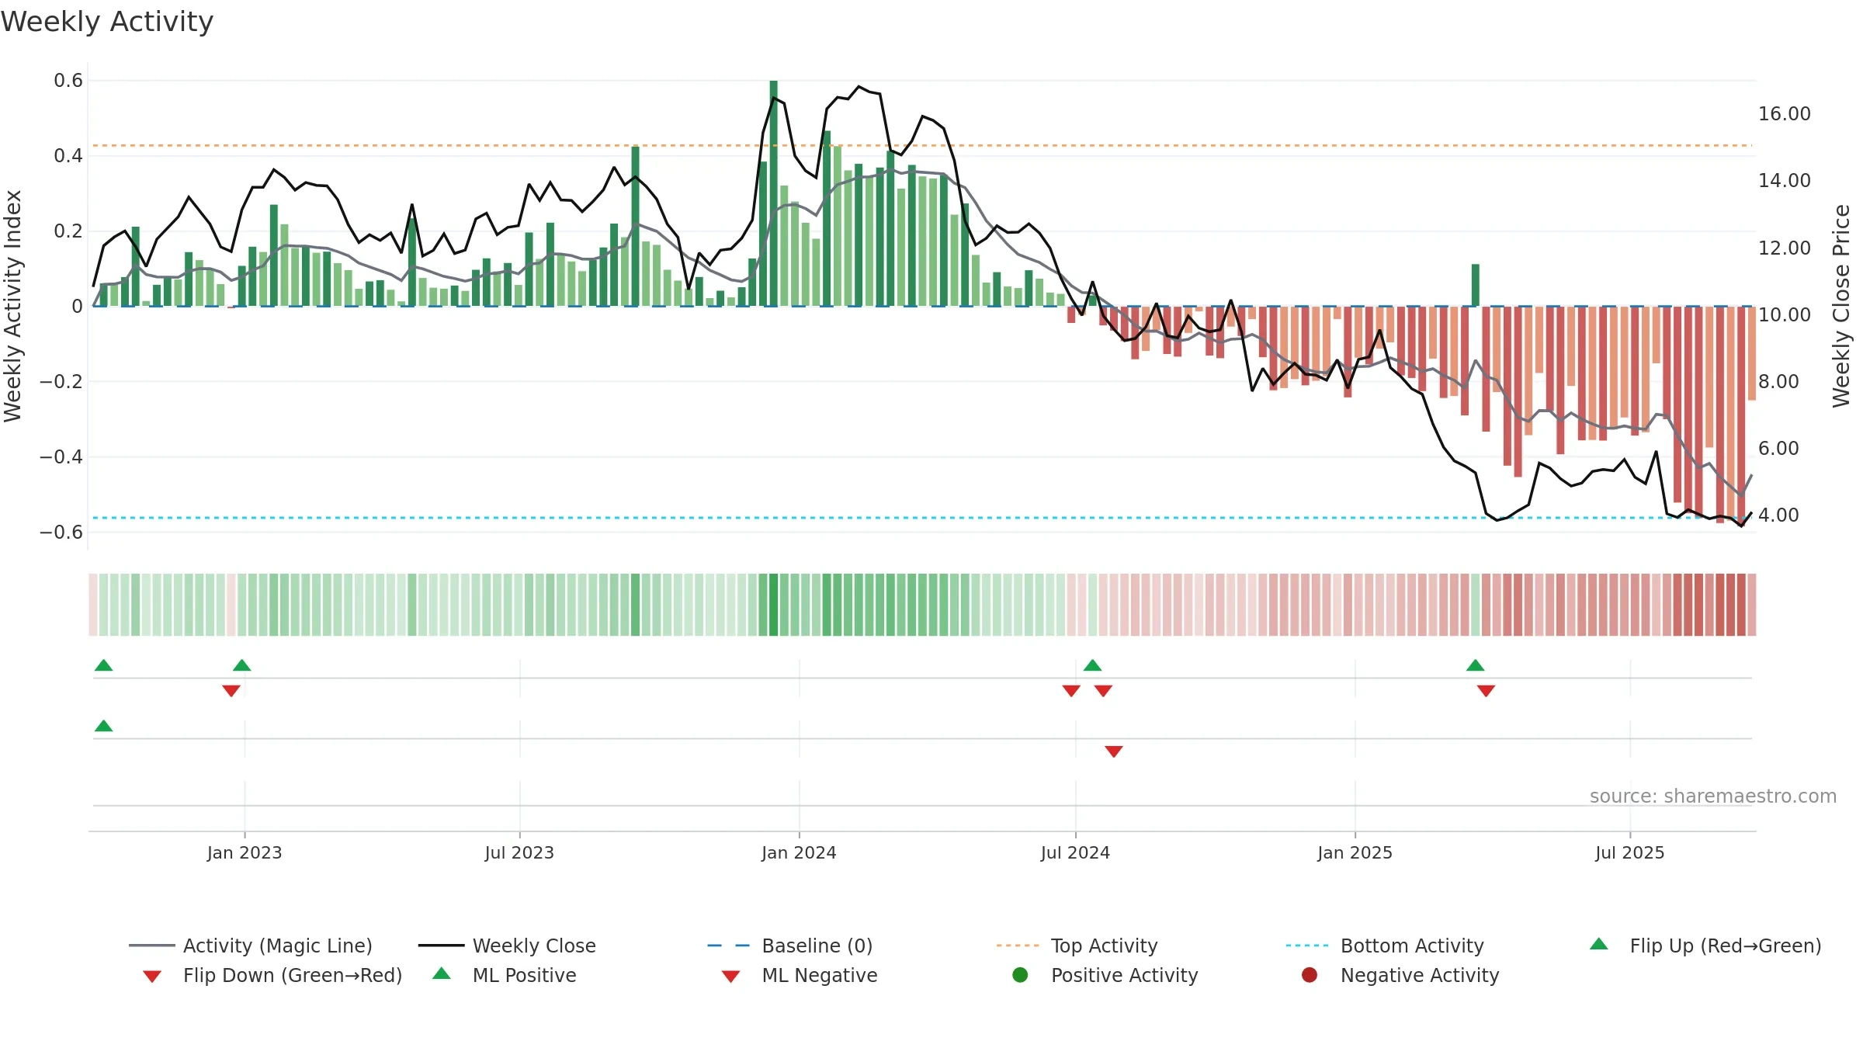
Task: Toggle the Baseline (0) legend entry
Action: (x=790, y=946)
